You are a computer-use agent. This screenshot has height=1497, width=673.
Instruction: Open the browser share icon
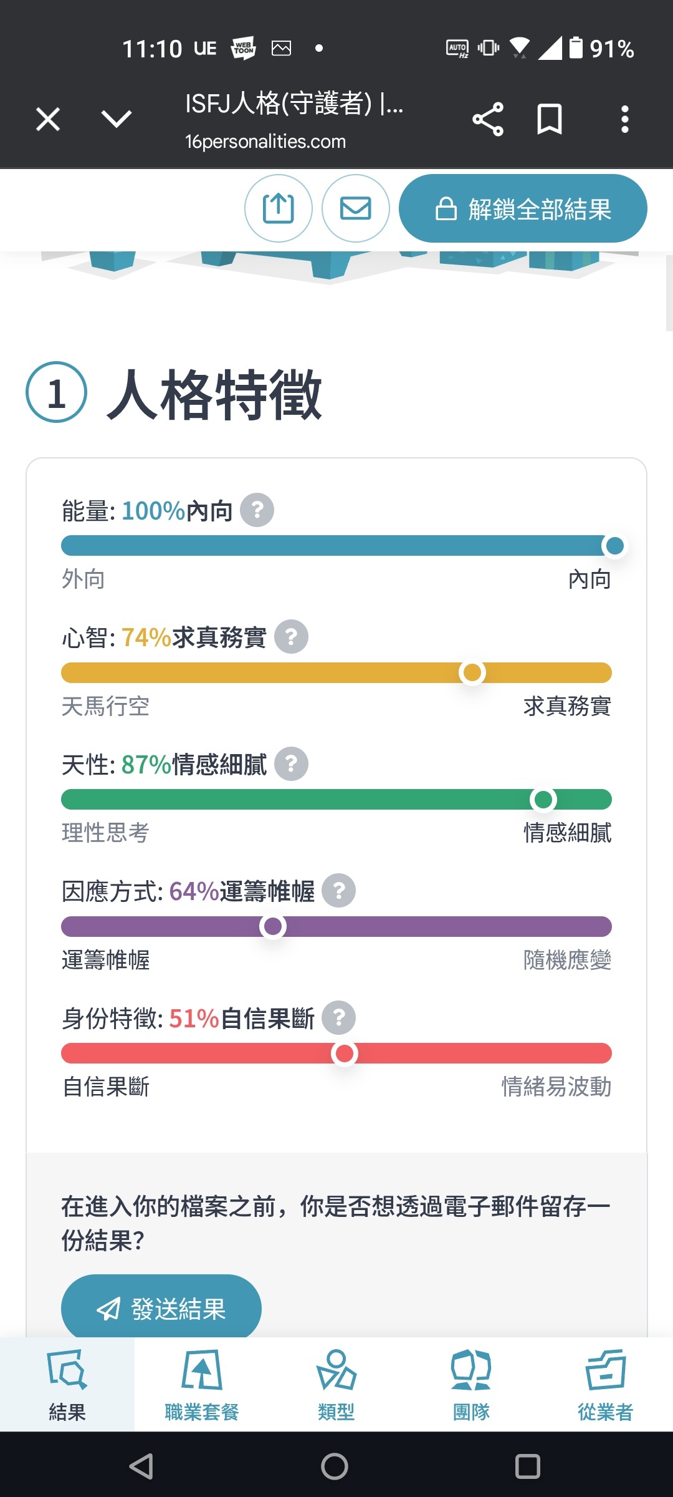coord(487,119)
